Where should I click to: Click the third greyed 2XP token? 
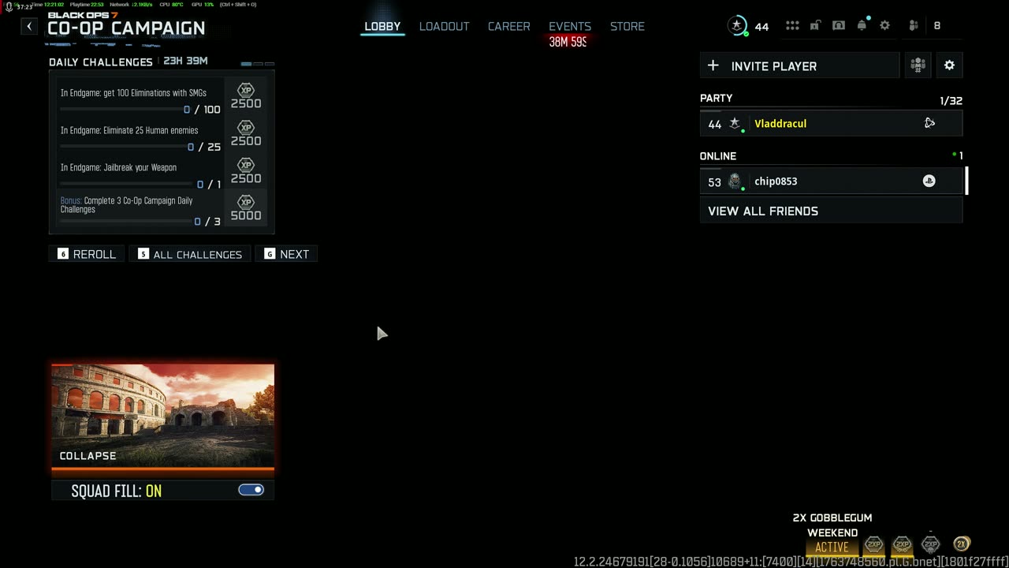(931, 544)
